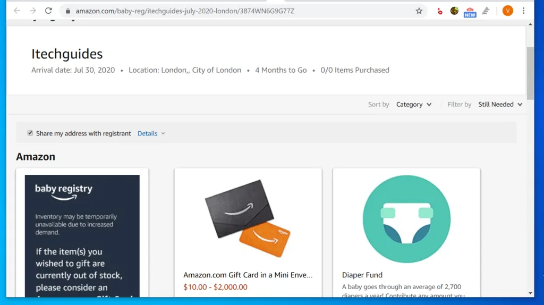544x305 pixels.
Task: Open the extension icon labeled NEW
Action: tap(470, 12)
